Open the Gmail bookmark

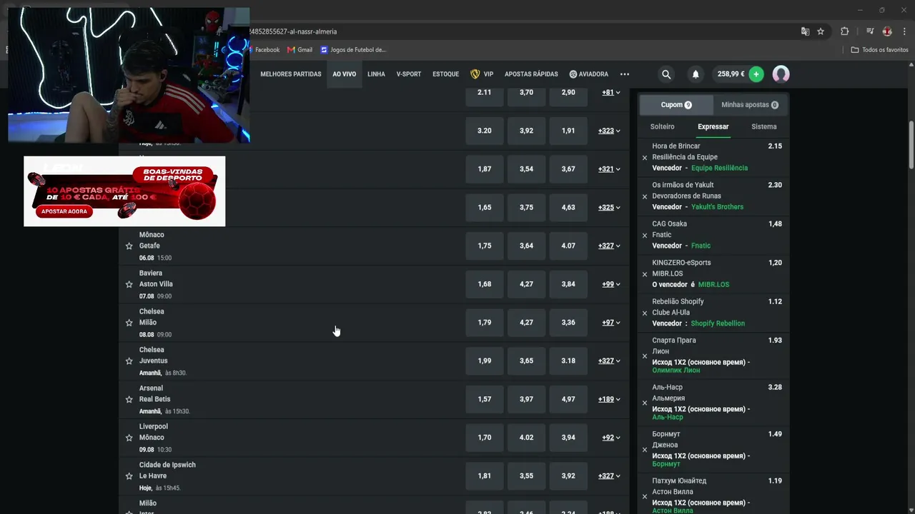click(300, 50)
